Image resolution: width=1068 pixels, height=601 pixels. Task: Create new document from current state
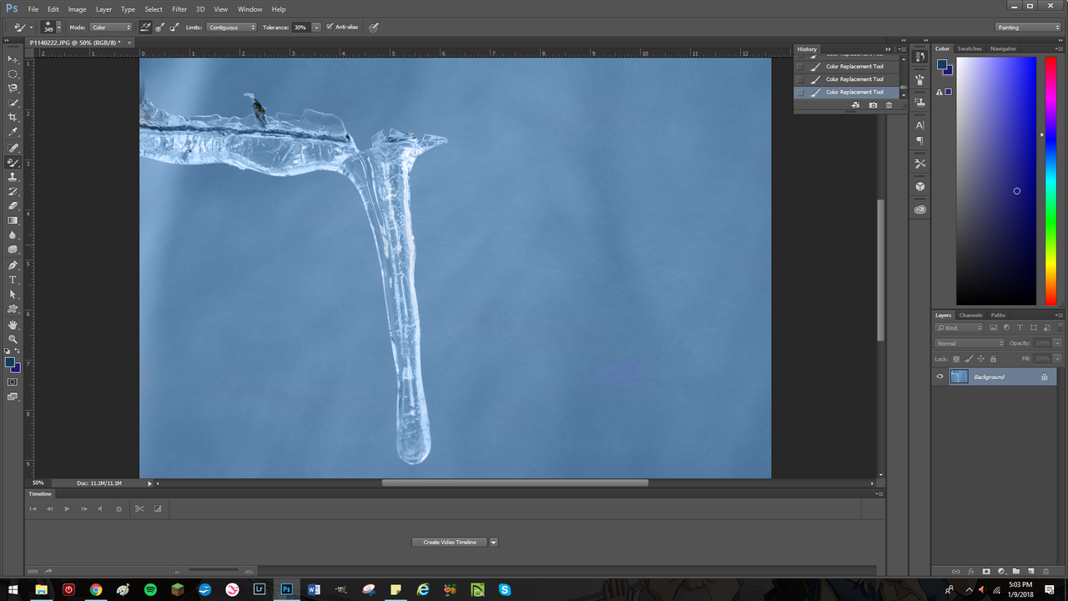(x=856, y=105)
